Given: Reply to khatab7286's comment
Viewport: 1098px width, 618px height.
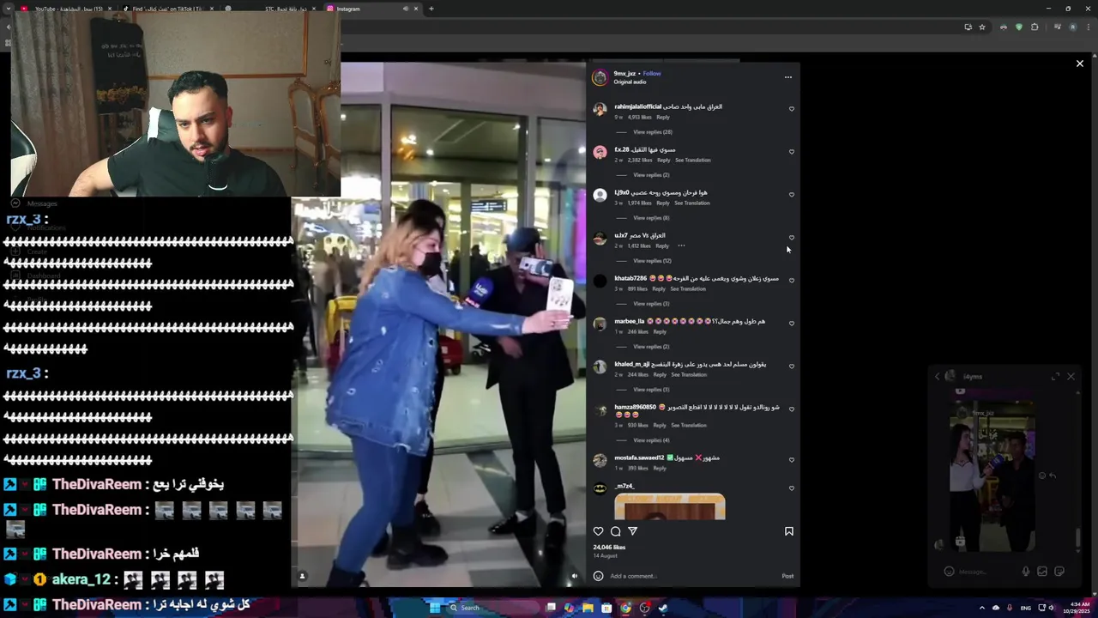Looking at the screenshot, I should click(x=659, y=289).
